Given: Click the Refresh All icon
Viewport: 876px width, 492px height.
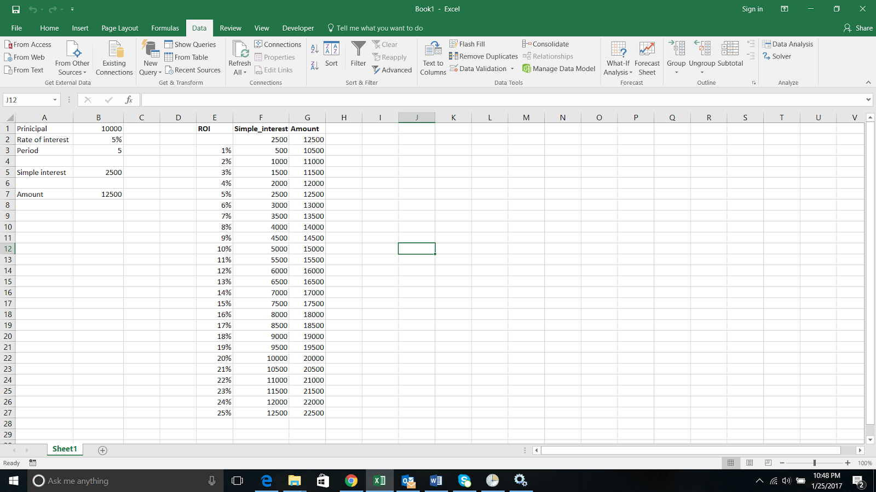Looking at the screenshot, I should coord(239,55).
